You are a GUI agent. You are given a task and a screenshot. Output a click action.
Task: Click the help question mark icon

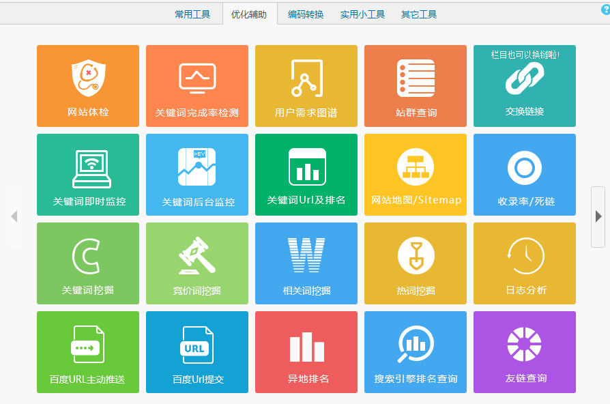[605, 10]
